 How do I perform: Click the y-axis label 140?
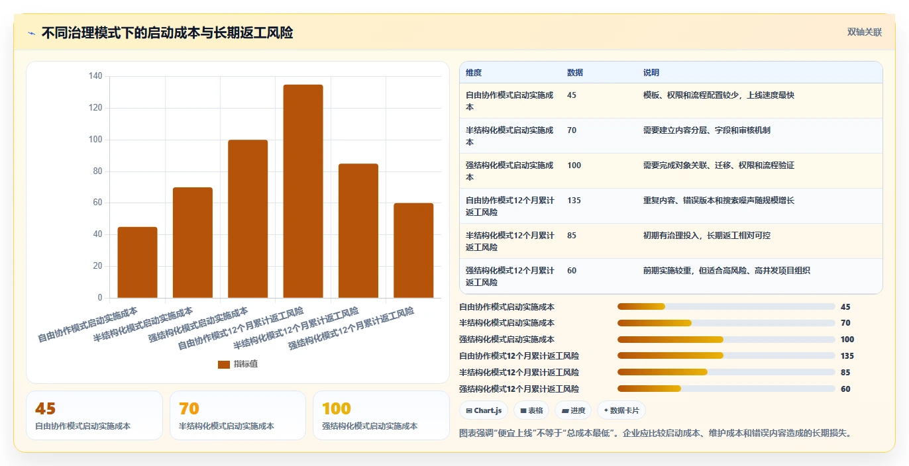pos(95,76)
